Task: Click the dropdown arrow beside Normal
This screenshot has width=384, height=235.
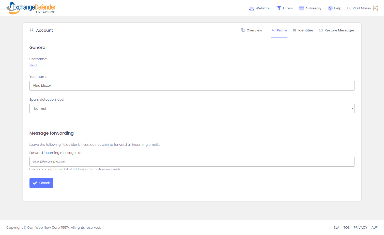Action: pos(352,109)
